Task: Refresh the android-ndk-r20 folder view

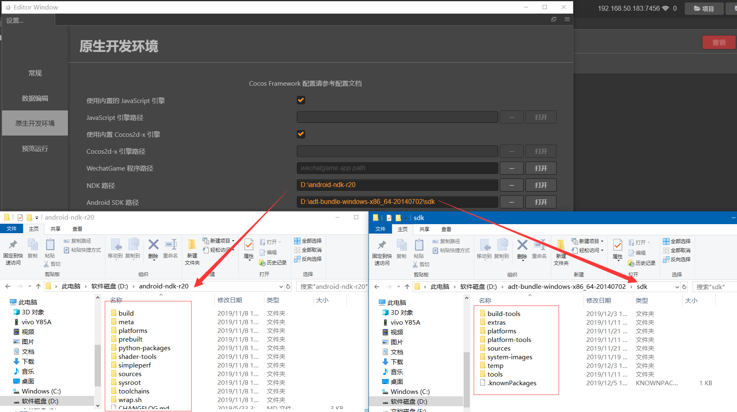Action: pos(288,286)
